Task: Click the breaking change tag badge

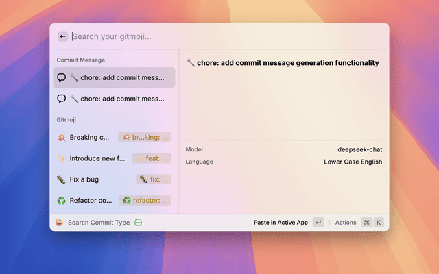Action: click(x=144, y=137)
